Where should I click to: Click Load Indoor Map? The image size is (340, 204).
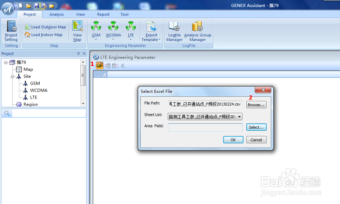tap(44, 35)
